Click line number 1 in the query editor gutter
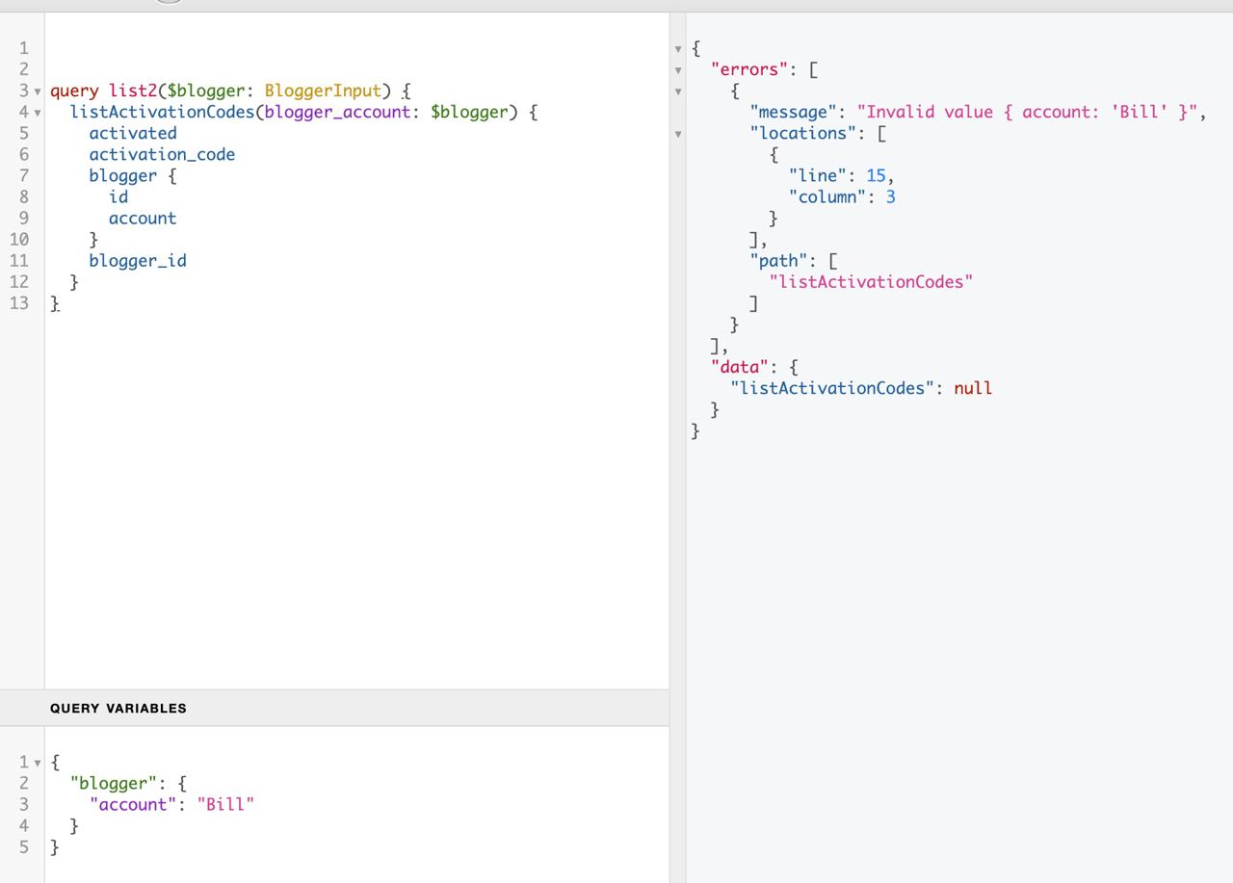Image resolution: width=1233 pixels, height=883 pixels. (23, 48)
